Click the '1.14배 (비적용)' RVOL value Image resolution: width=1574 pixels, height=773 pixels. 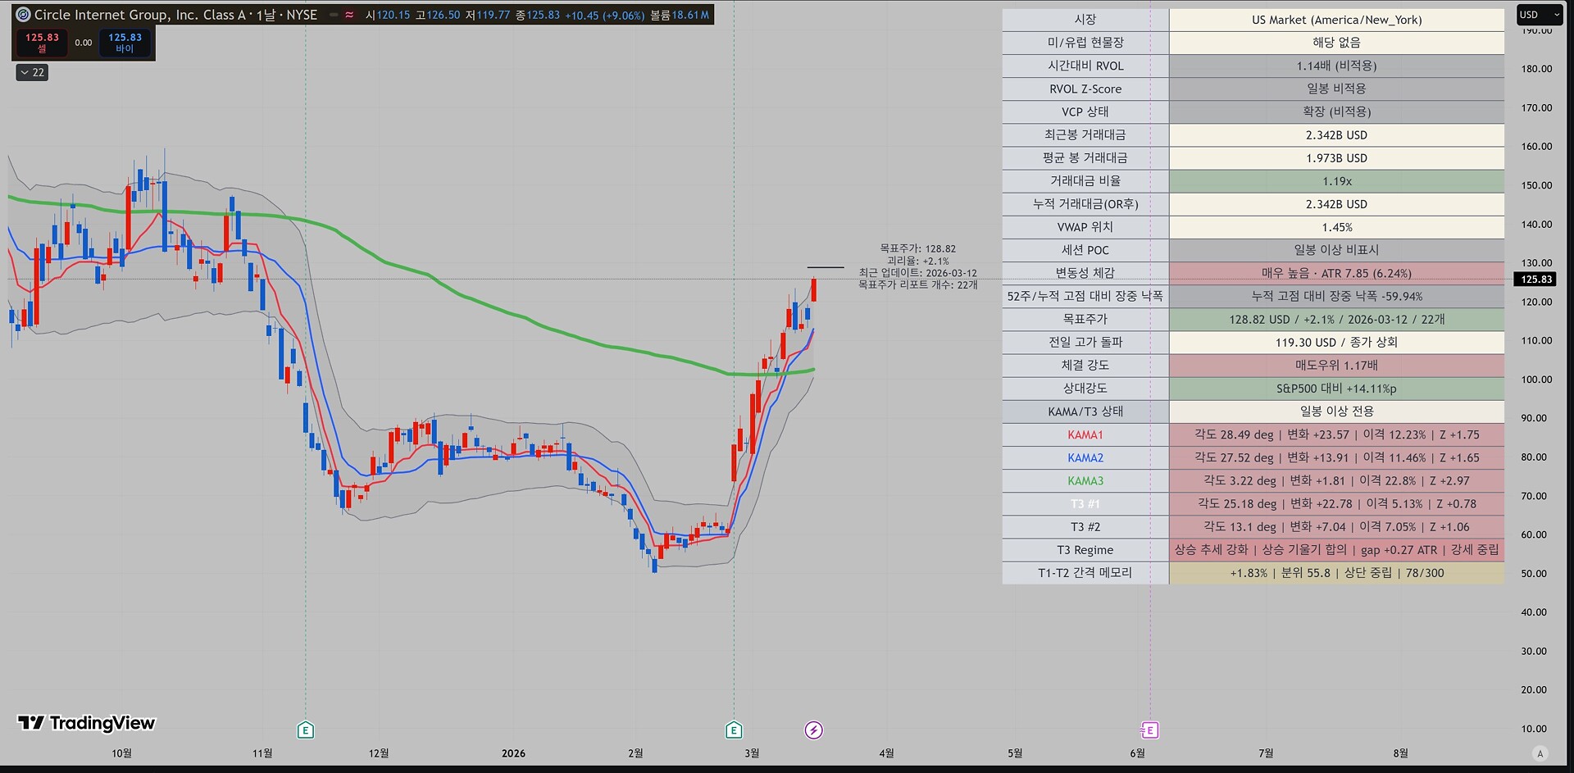coord(1336,66)
